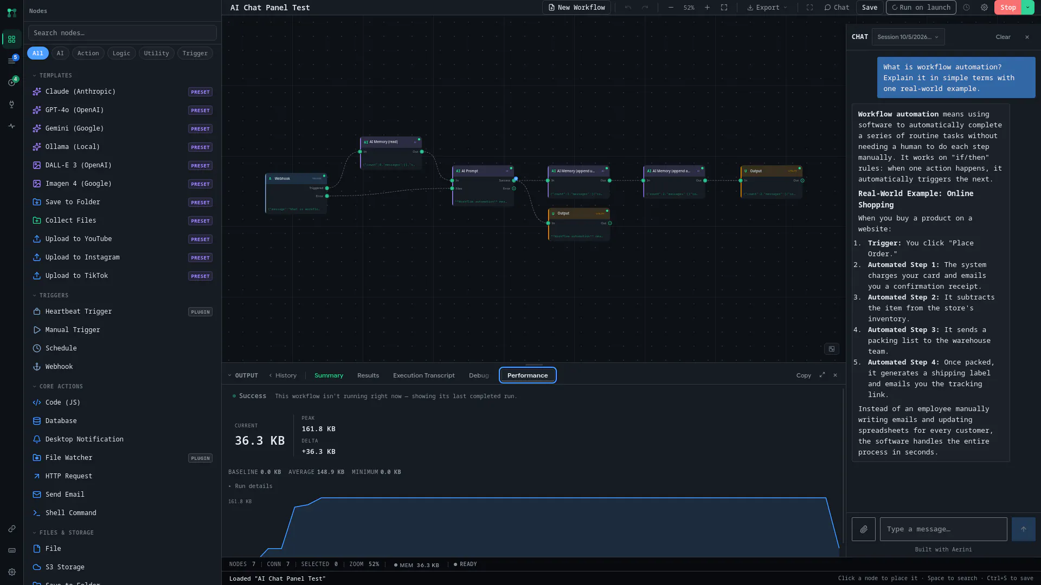Open the sidebar plug icon
The image size is (1041, 585).
coord(11,105)
